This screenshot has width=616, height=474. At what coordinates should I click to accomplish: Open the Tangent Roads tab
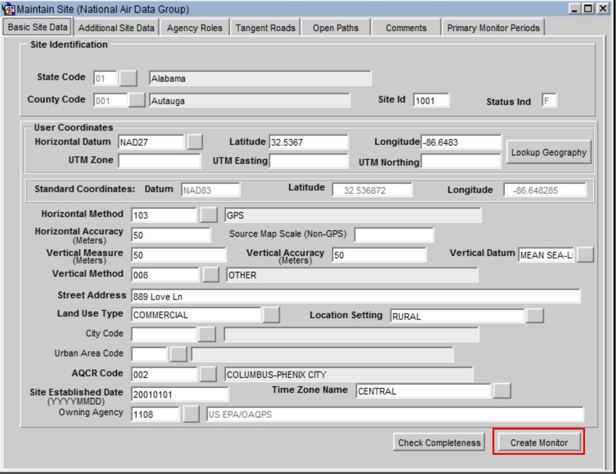pos(265,28)
